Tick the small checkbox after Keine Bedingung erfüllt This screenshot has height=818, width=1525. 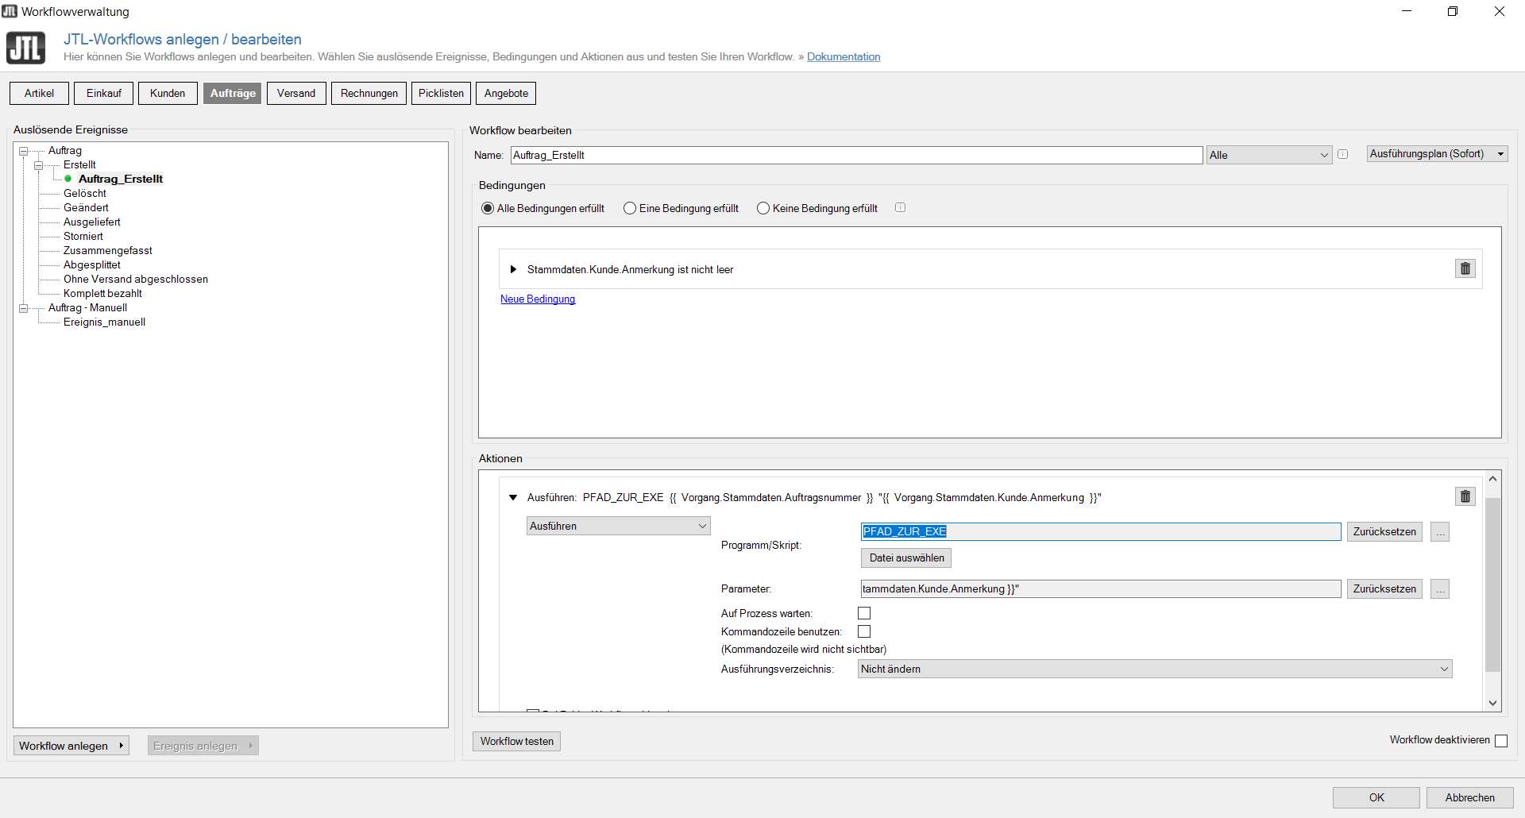point(900,207)
